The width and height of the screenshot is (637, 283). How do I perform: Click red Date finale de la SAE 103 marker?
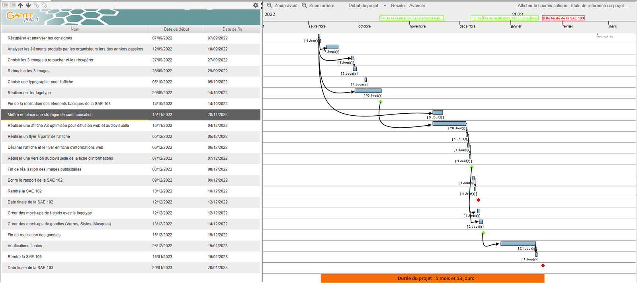[543, 266]
